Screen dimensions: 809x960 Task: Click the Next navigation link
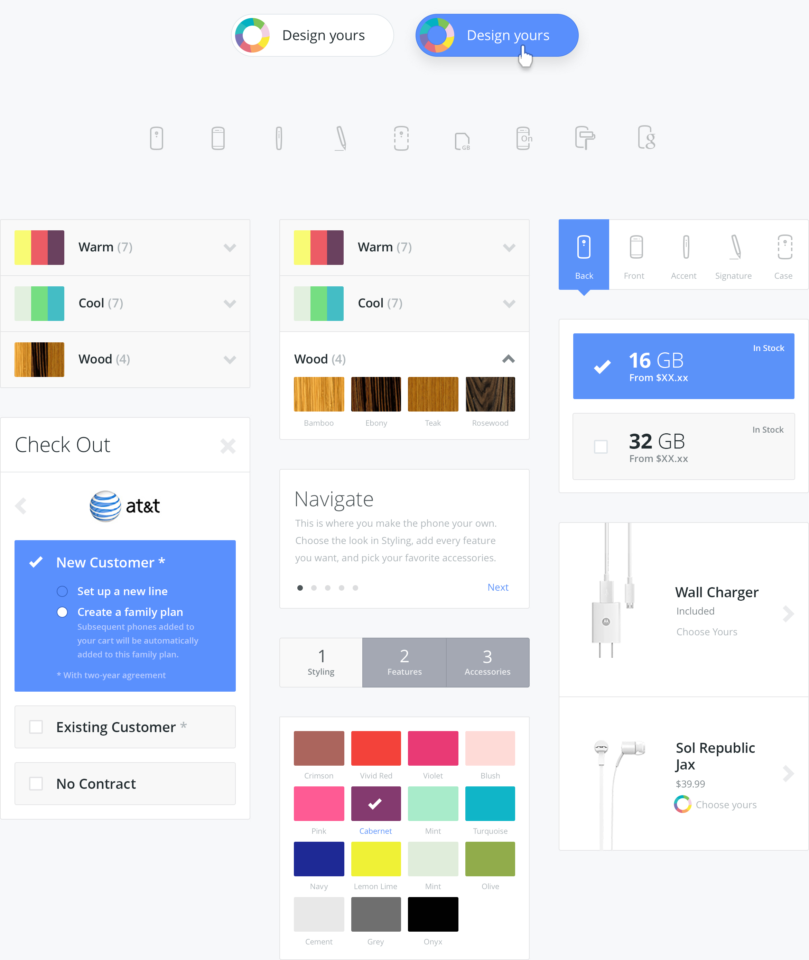tap(499, 587)
